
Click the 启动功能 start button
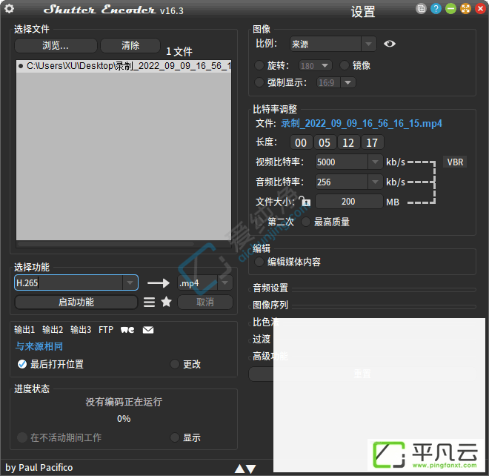(76, 303)
